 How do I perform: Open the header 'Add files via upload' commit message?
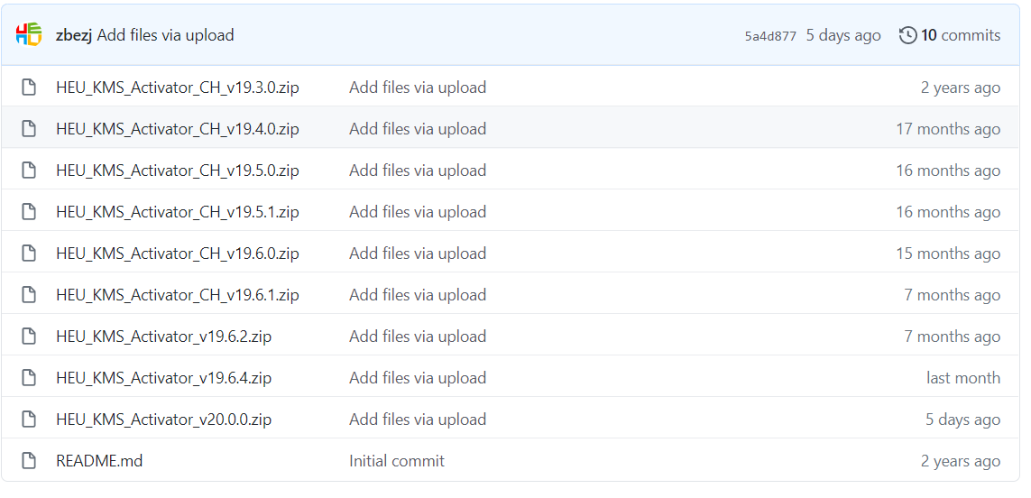(x=165, y=35)
